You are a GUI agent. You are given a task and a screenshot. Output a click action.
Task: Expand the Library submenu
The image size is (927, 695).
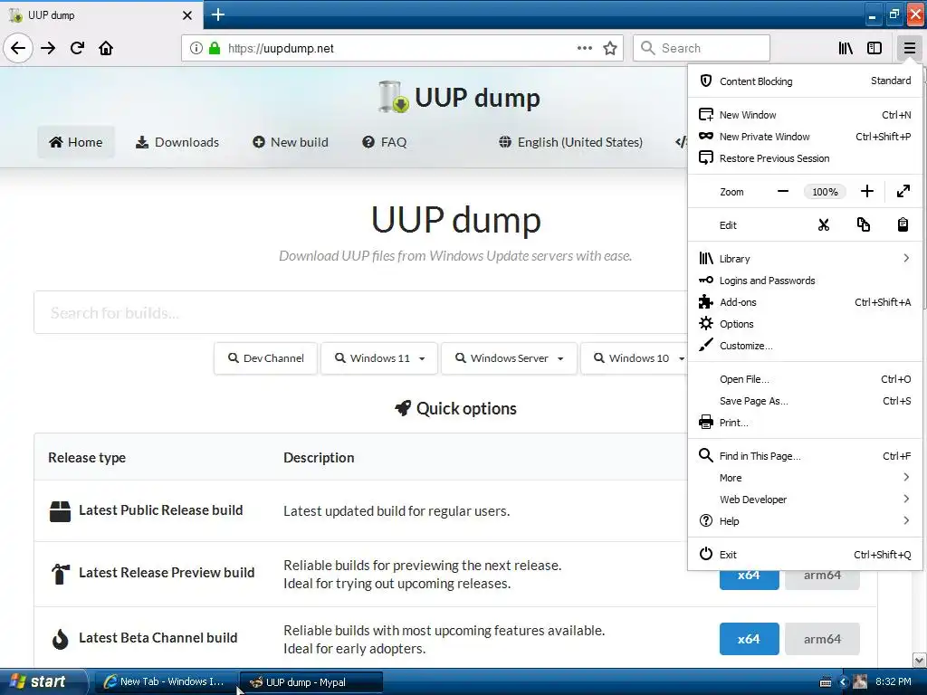click(x=805, y=258)
